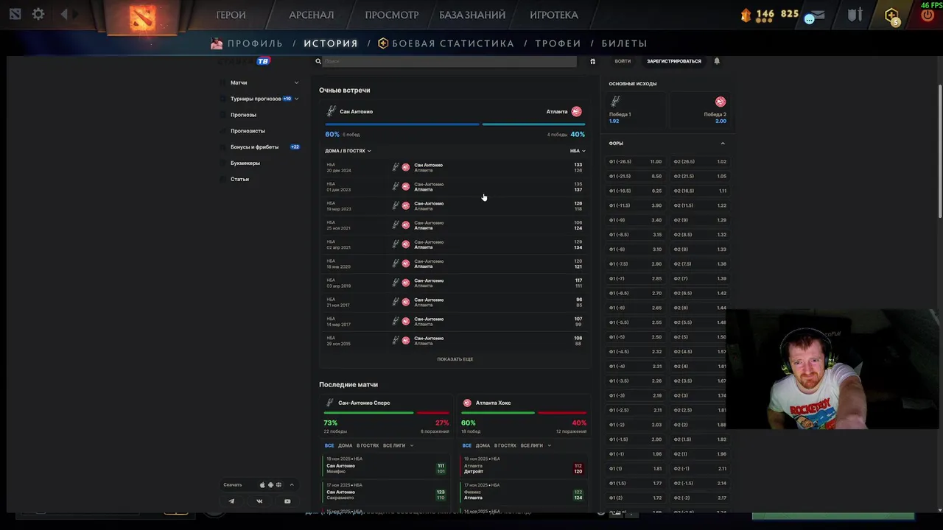Open the База знаний tab
Image resolution: width=943 pixels, height=530 pixels.
coord(472,15)
